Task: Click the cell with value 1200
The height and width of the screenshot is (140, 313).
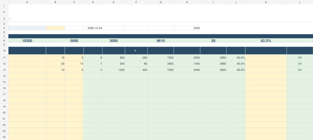Action: click(114, 70)
